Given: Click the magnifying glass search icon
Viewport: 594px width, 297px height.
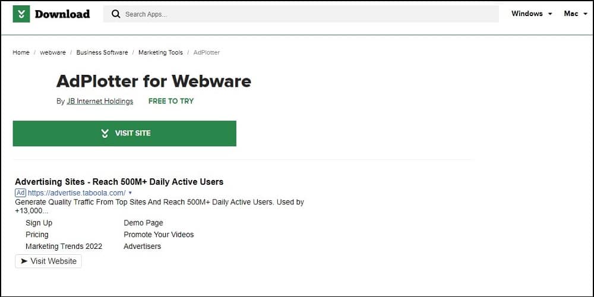Looking at the screenshot, I should point(116,14).
